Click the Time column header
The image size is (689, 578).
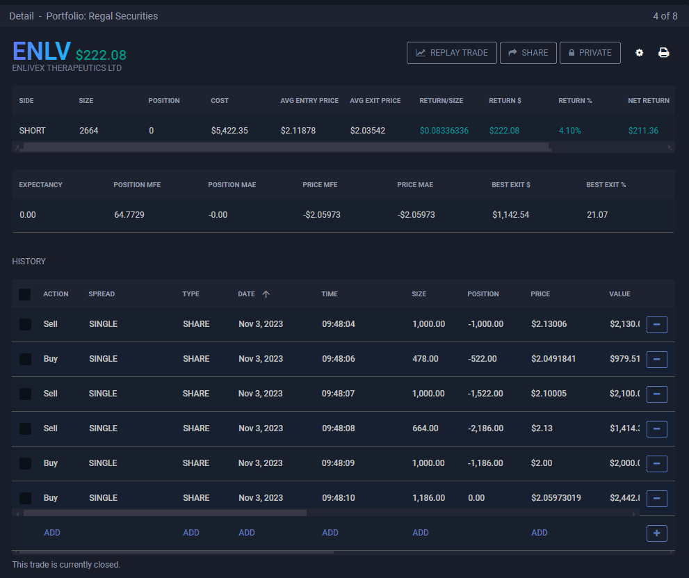330,294
